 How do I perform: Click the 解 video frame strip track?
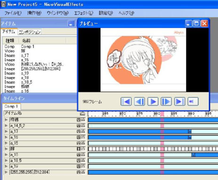153,149
